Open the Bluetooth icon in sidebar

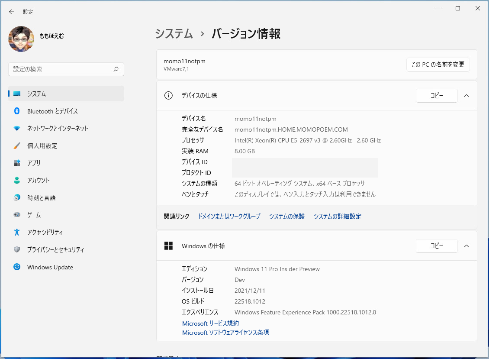[x=17, y=111]
